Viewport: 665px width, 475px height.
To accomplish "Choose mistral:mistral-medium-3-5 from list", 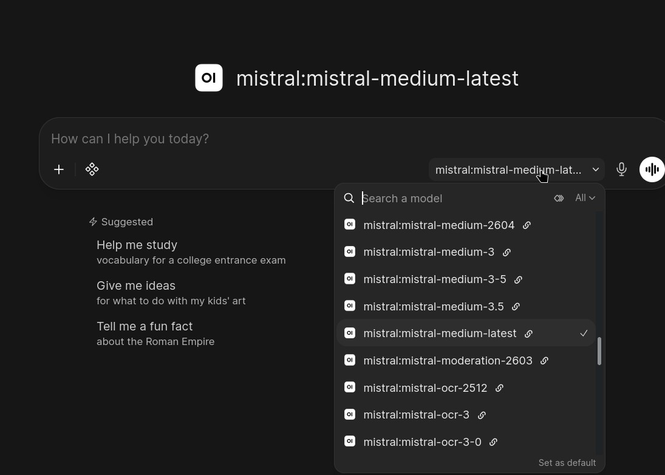I will point(466,279).
